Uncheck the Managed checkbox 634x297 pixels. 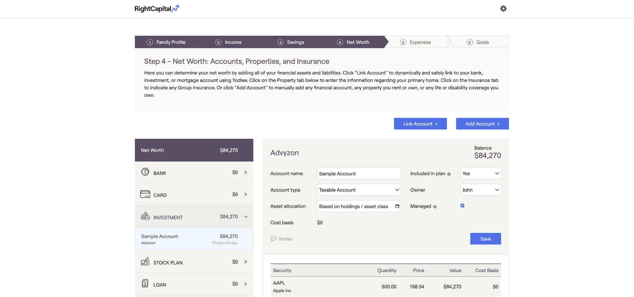462,206
